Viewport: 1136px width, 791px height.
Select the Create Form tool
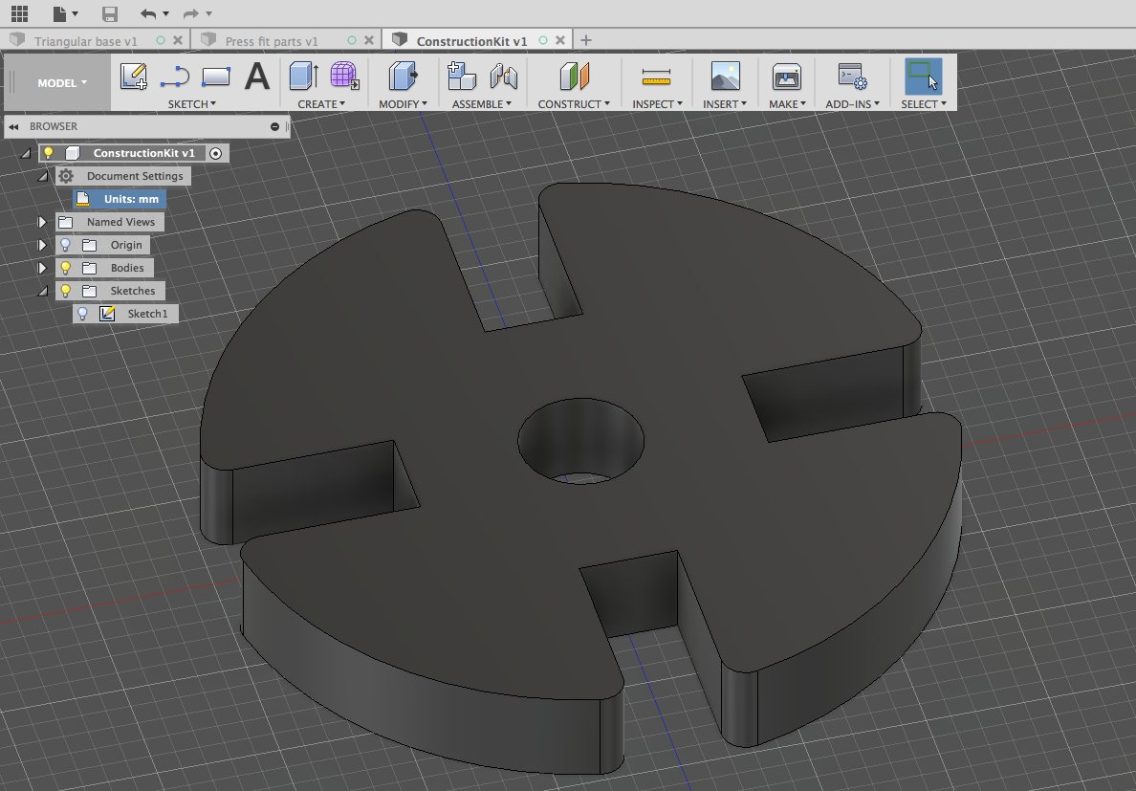345,76
